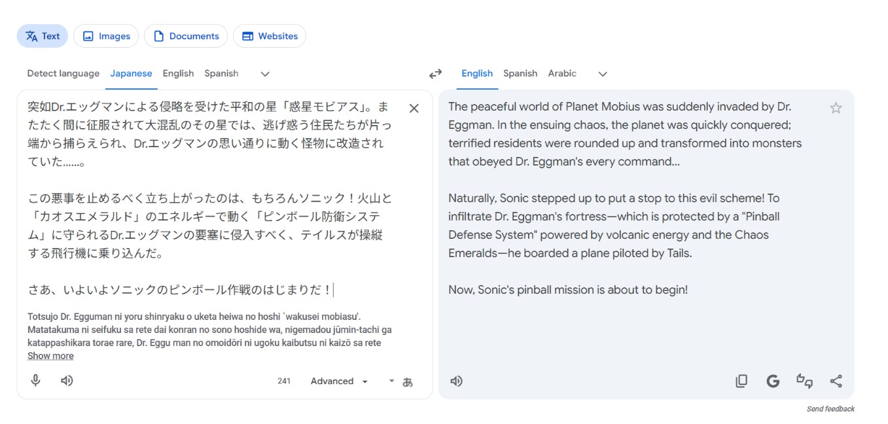
Task: Click into the Japanese source text box
Action: [209, 198]
